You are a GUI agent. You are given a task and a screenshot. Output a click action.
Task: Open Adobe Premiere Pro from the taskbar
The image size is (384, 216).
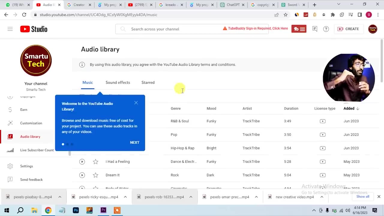[x=103, y=210]
